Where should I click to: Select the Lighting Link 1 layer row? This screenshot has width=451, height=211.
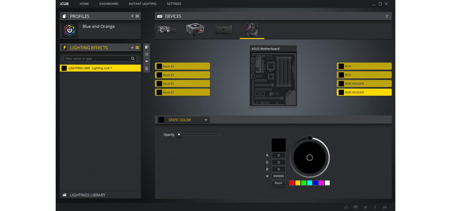click(x=100, y=68)
